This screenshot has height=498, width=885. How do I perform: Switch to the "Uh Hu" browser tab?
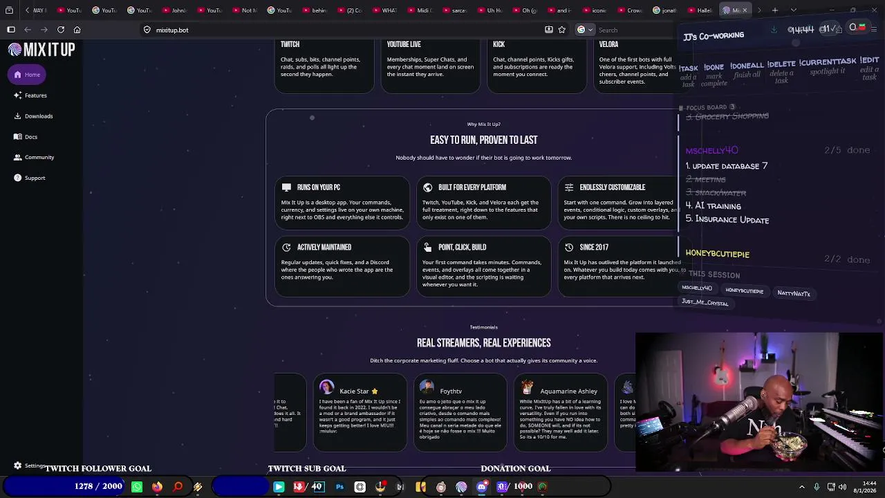coord(490,10)
